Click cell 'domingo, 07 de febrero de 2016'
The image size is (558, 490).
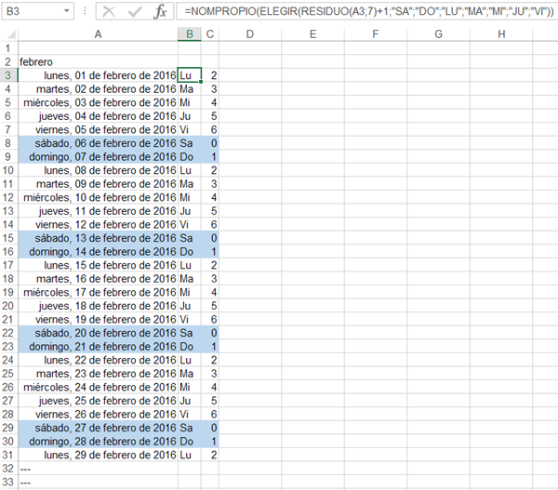coord(98,156)
